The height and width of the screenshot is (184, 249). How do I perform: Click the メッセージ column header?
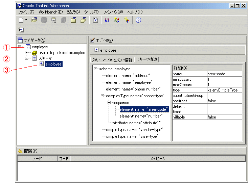coord(158,158)
